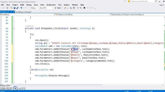Close the SmartDiary.cs tab
This screenshot has width=165, height=92.
(x=13, y=12)
